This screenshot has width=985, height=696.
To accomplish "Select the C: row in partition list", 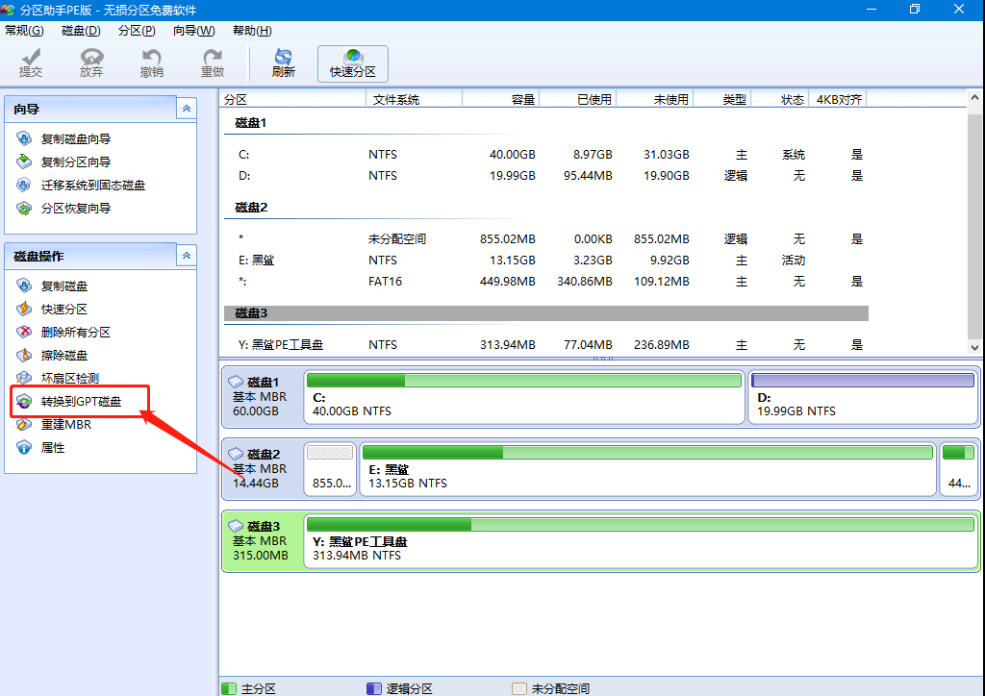I will (546, 155).
